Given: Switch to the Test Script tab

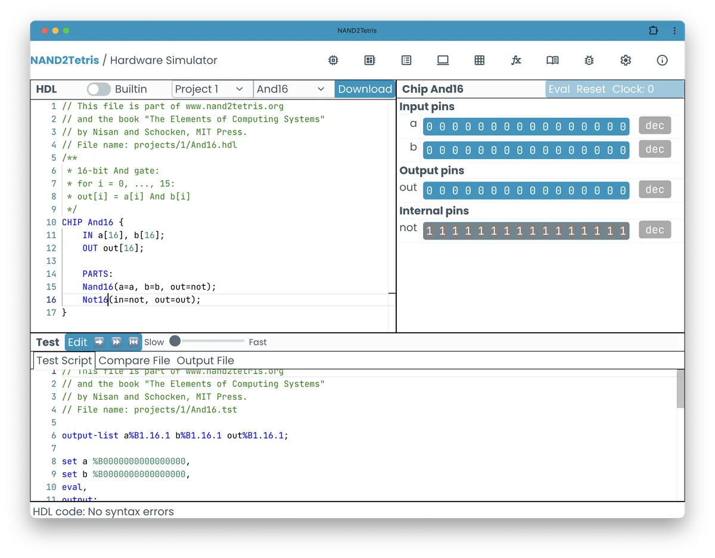Looking at the screenshot, I should tap(64, 360).
